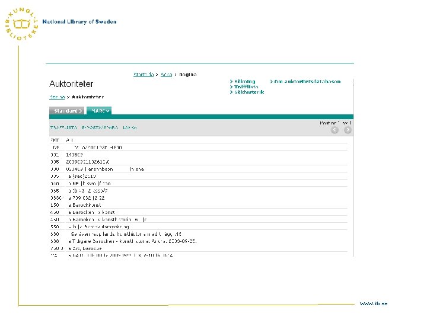Click the 083 row 709.032 value
The width and height of the screenshot is (427, 320).
(x=87, y=198)
